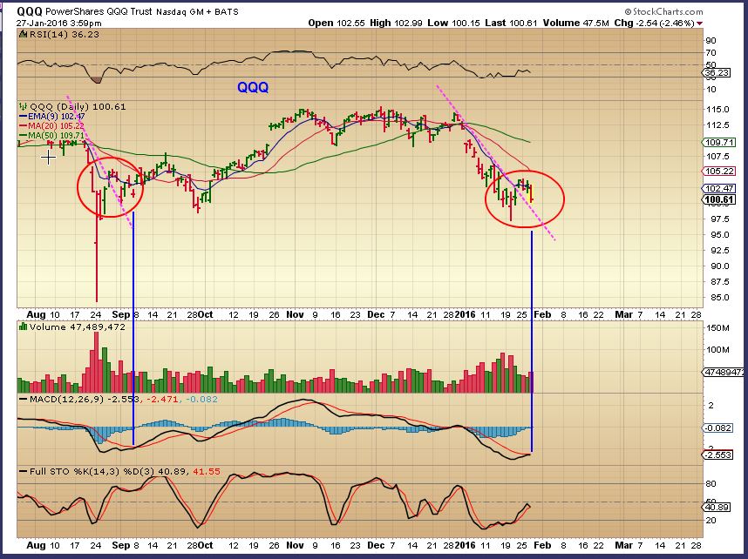Click the QQQ (Daily) 100.61 legend text
Image resolution: width=748 pixels, height=559 pixels.
78,107
